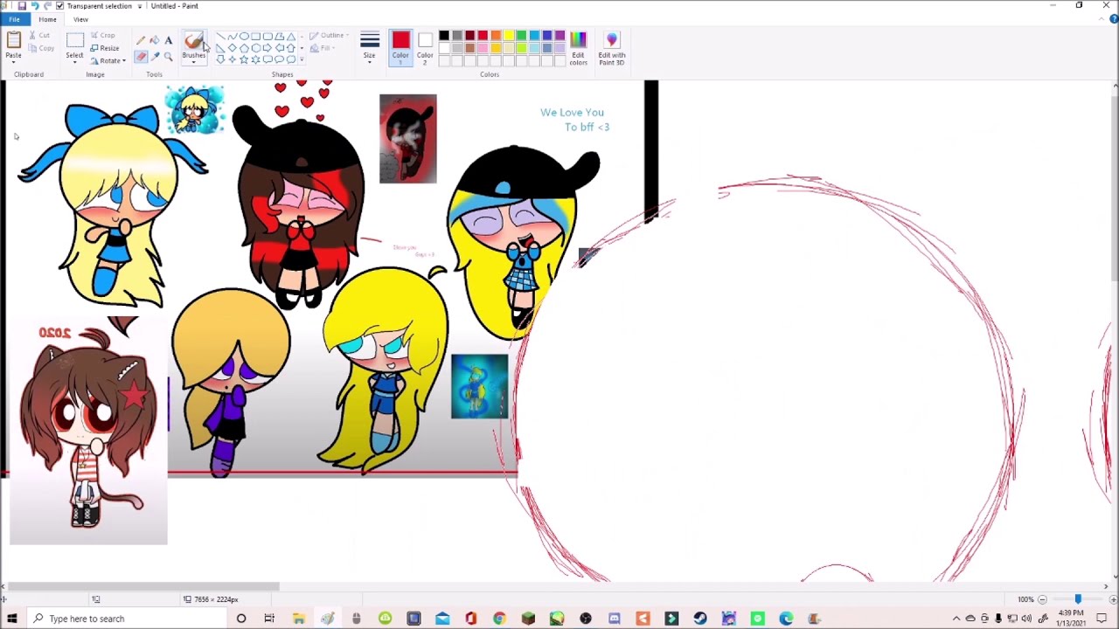The image size is (1119, 629).
Task: Open Google Chrome from the taskbar
Action: coord(499,619)
